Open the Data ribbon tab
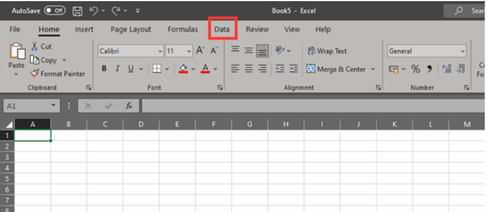This screenshot has height=212, width=487. [222, 30]
